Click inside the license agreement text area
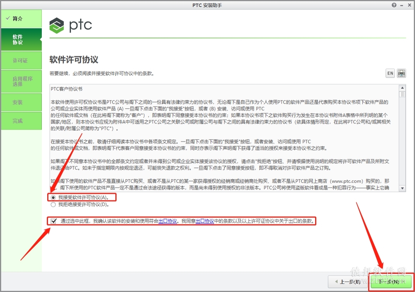 (224, 138)
